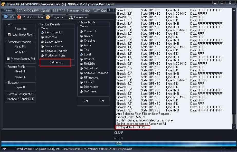Click the Connection tab icon
Image resolution: width=237 pixels, height=152 pixels.
click(x=71, y=17)
